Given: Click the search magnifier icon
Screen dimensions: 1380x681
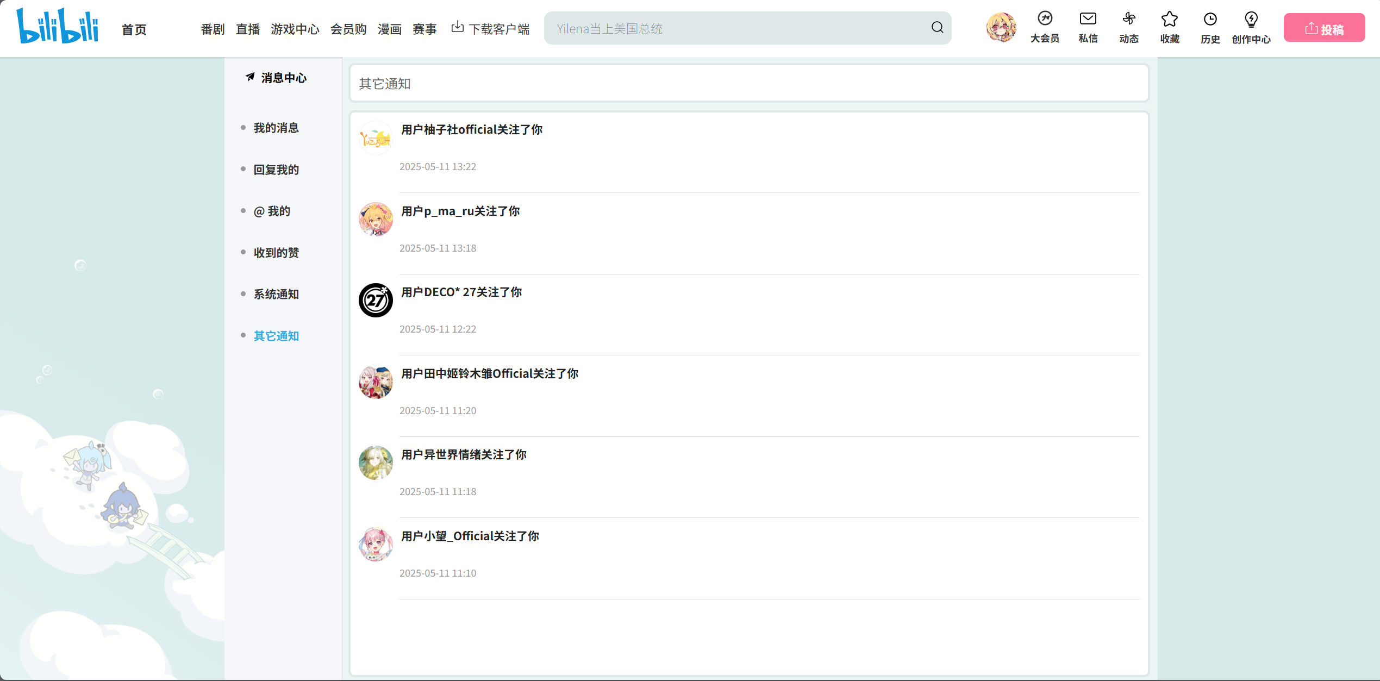Looking at the screenshot, I should [x=937, y=28].
